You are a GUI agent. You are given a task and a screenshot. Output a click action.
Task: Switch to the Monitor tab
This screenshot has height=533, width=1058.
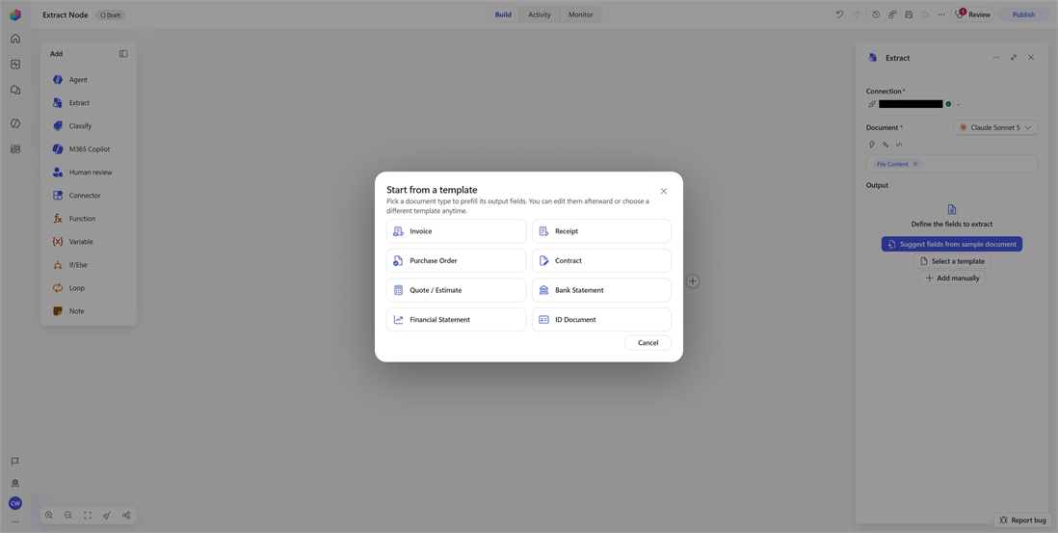pyautogui.click(x=580, y=14)
